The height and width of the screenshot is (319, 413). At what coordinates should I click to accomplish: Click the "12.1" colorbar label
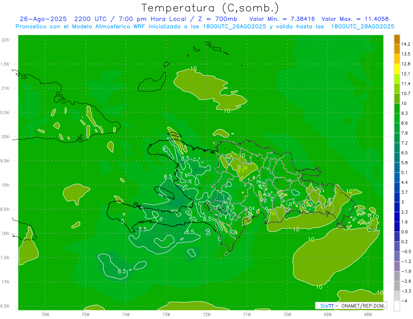tap(406, 74)
